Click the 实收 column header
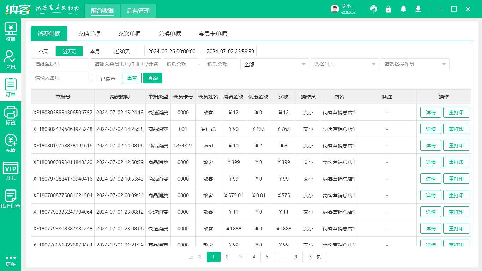This screenshot has width=482, height=271. (x=283, y=97)
